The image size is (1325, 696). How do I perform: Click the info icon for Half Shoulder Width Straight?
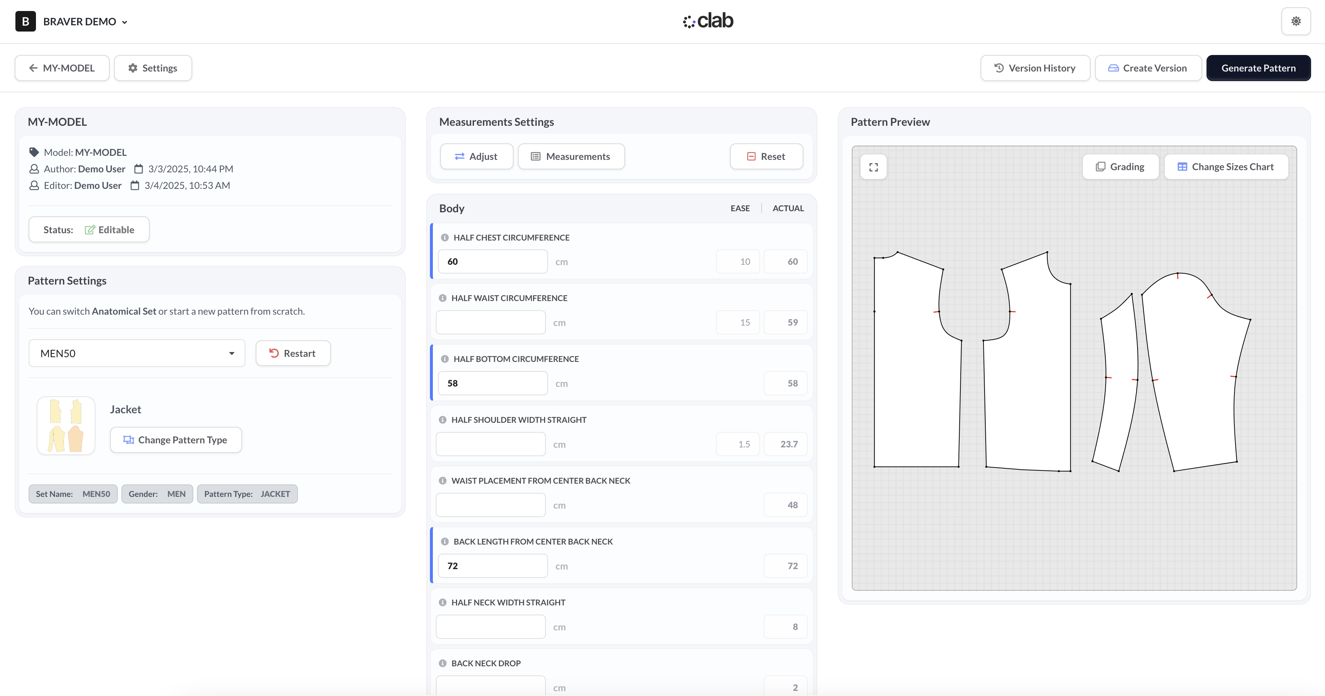click(442, 420)
